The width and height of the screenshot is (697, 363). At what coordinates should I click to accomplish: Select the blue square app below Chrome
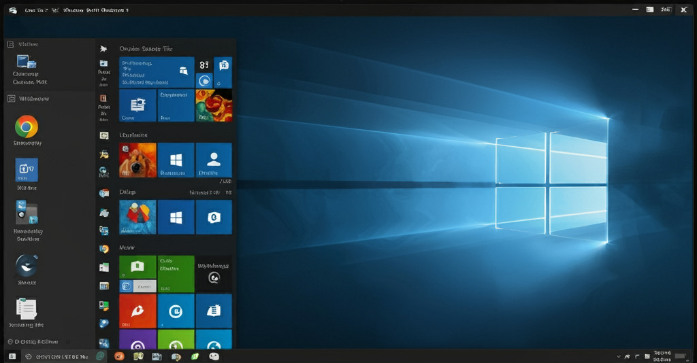point(27,170)
